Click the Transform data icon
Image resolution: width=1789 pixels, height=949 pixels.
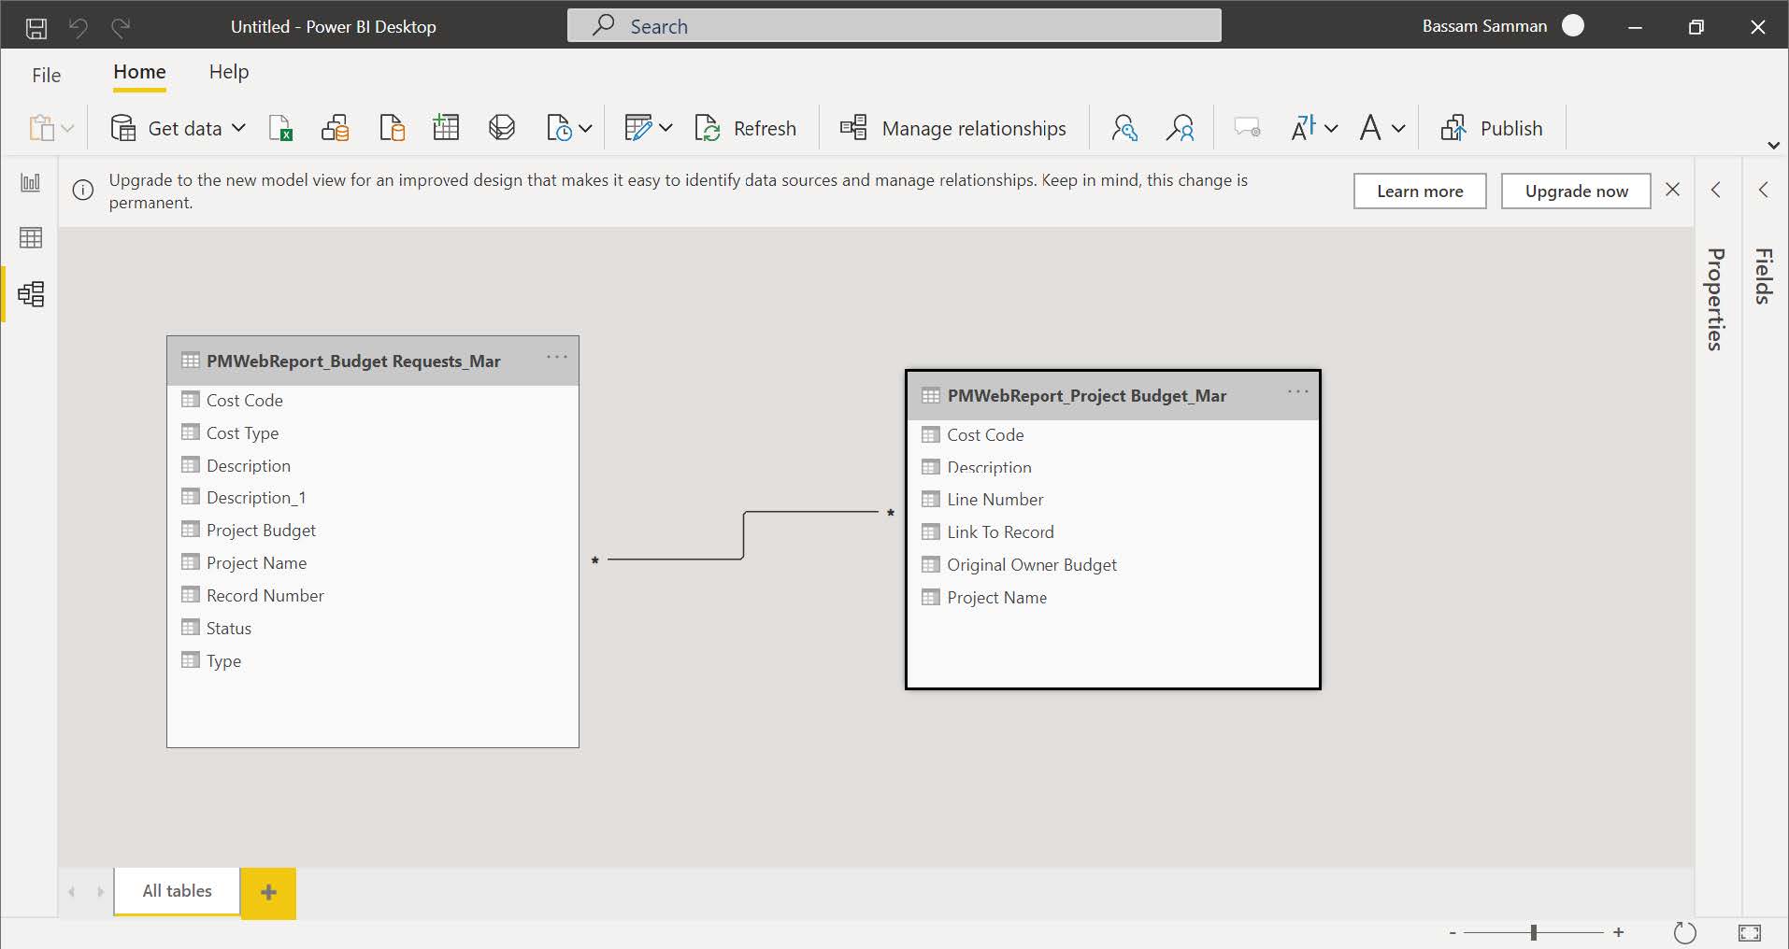[x=638, y=128]
